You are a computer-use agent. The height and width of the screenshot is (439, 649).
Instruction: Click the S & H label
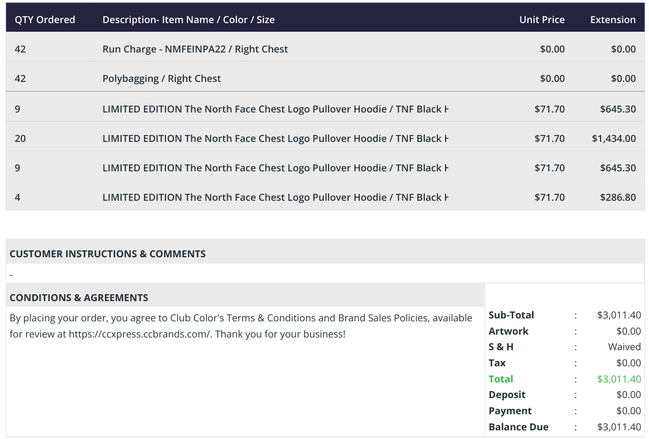(x=501, y=347)
